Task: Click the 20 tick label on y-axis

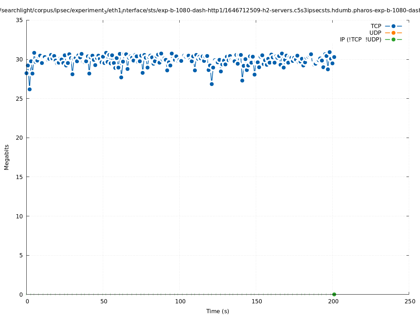Action: 20,138
